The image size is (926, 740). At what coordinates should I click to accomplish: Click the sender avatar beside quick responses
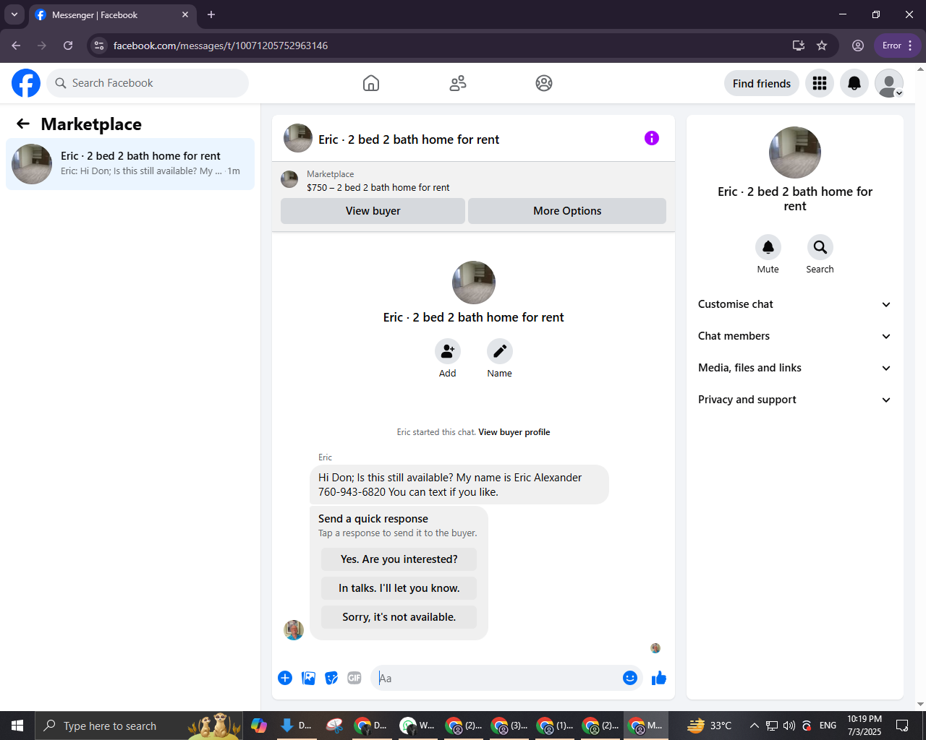(x=294, y=630)
